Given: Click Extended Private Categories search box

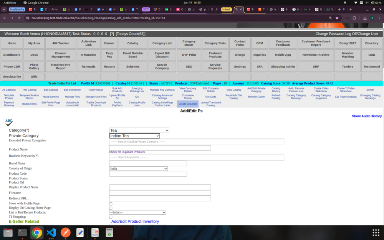Looking at the screenshot, I should click(197, 142).
